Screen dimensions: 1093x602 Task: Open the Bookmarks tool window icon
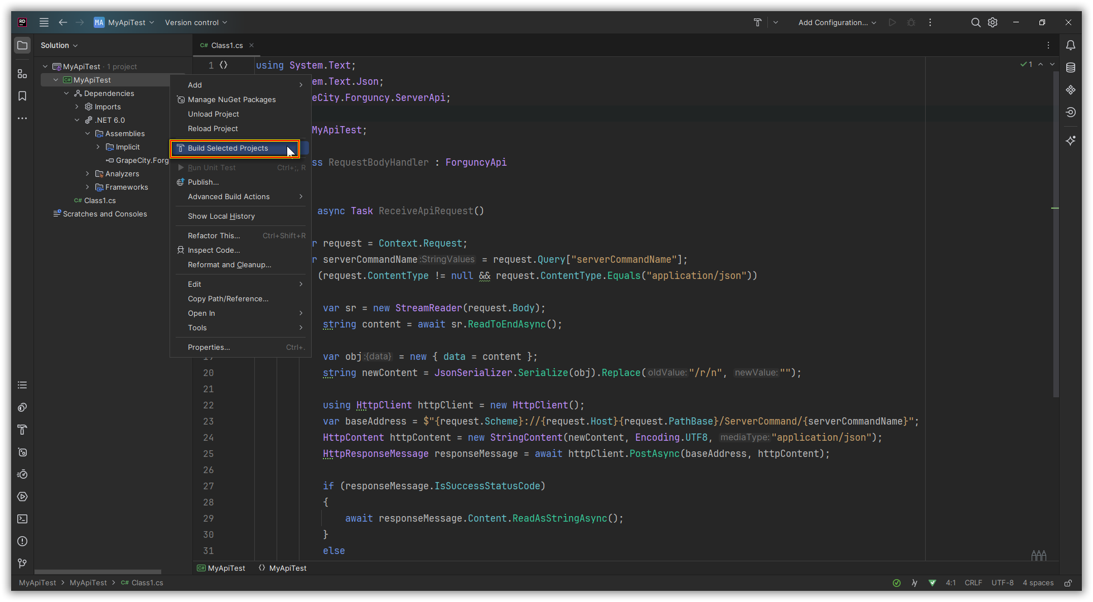22,96
